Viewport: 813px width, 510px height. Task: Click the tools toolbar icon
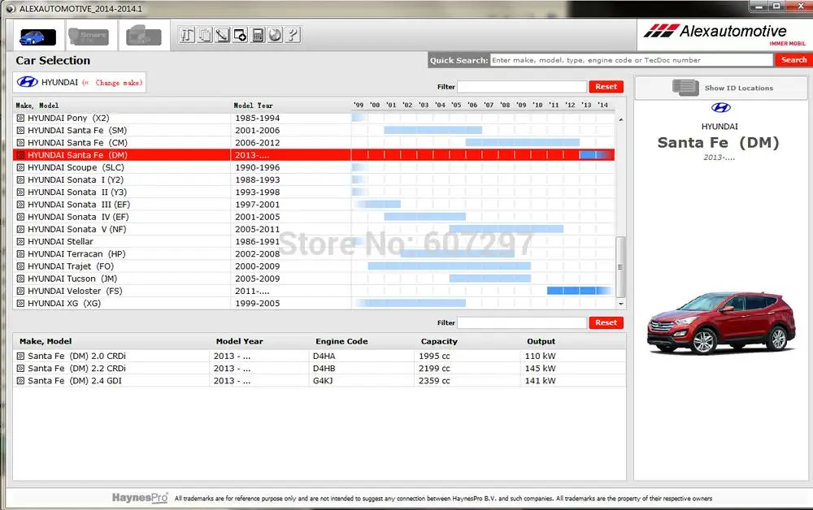click(x=187, y=35)
